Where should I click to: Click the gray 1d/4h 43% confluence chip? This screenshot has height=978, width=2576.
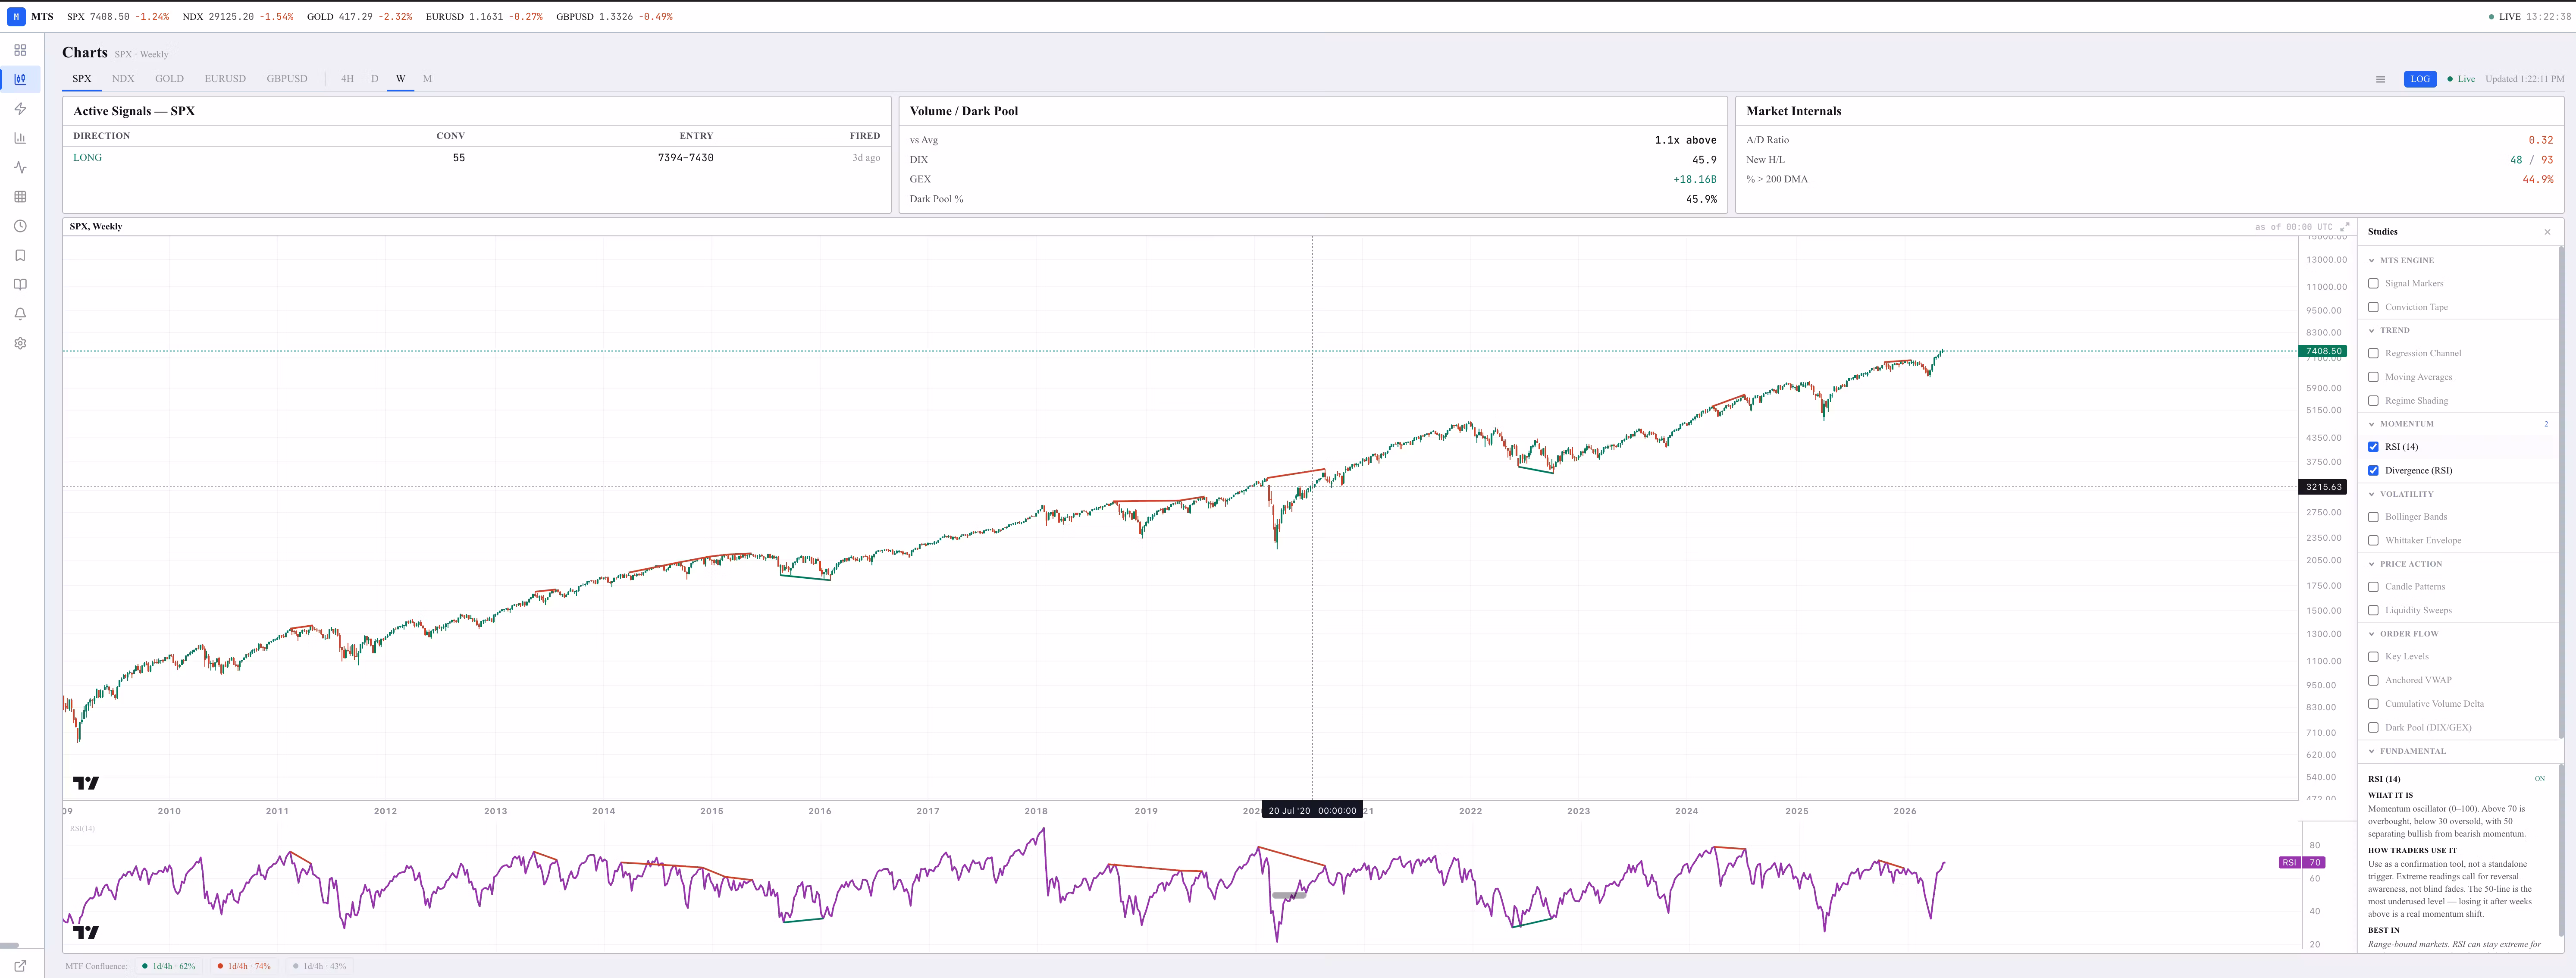pyautogui.click(x=319, y=967)
